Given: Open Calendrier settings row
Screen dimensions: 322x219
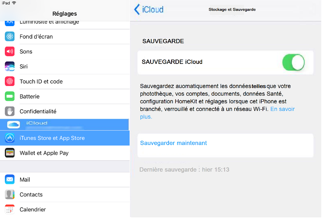Looking at the screenshot, I should point(65,210).
